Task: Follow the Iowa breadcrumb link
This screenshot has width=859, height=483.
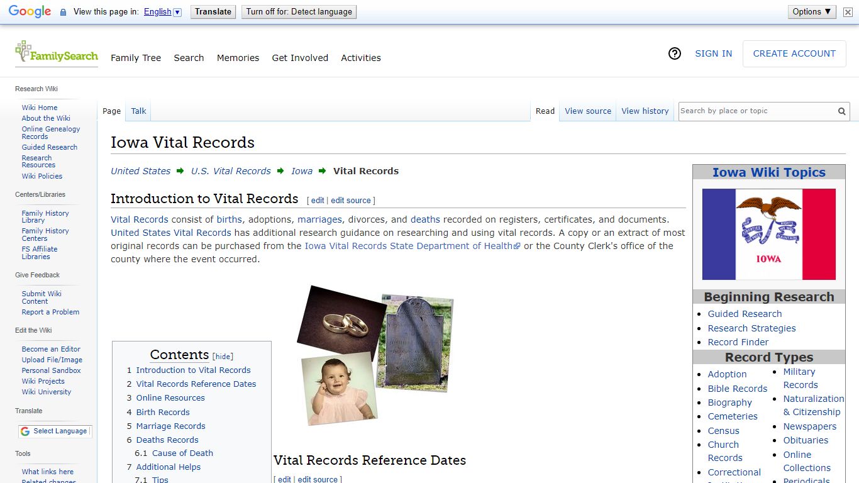Action: coord(302,171)
